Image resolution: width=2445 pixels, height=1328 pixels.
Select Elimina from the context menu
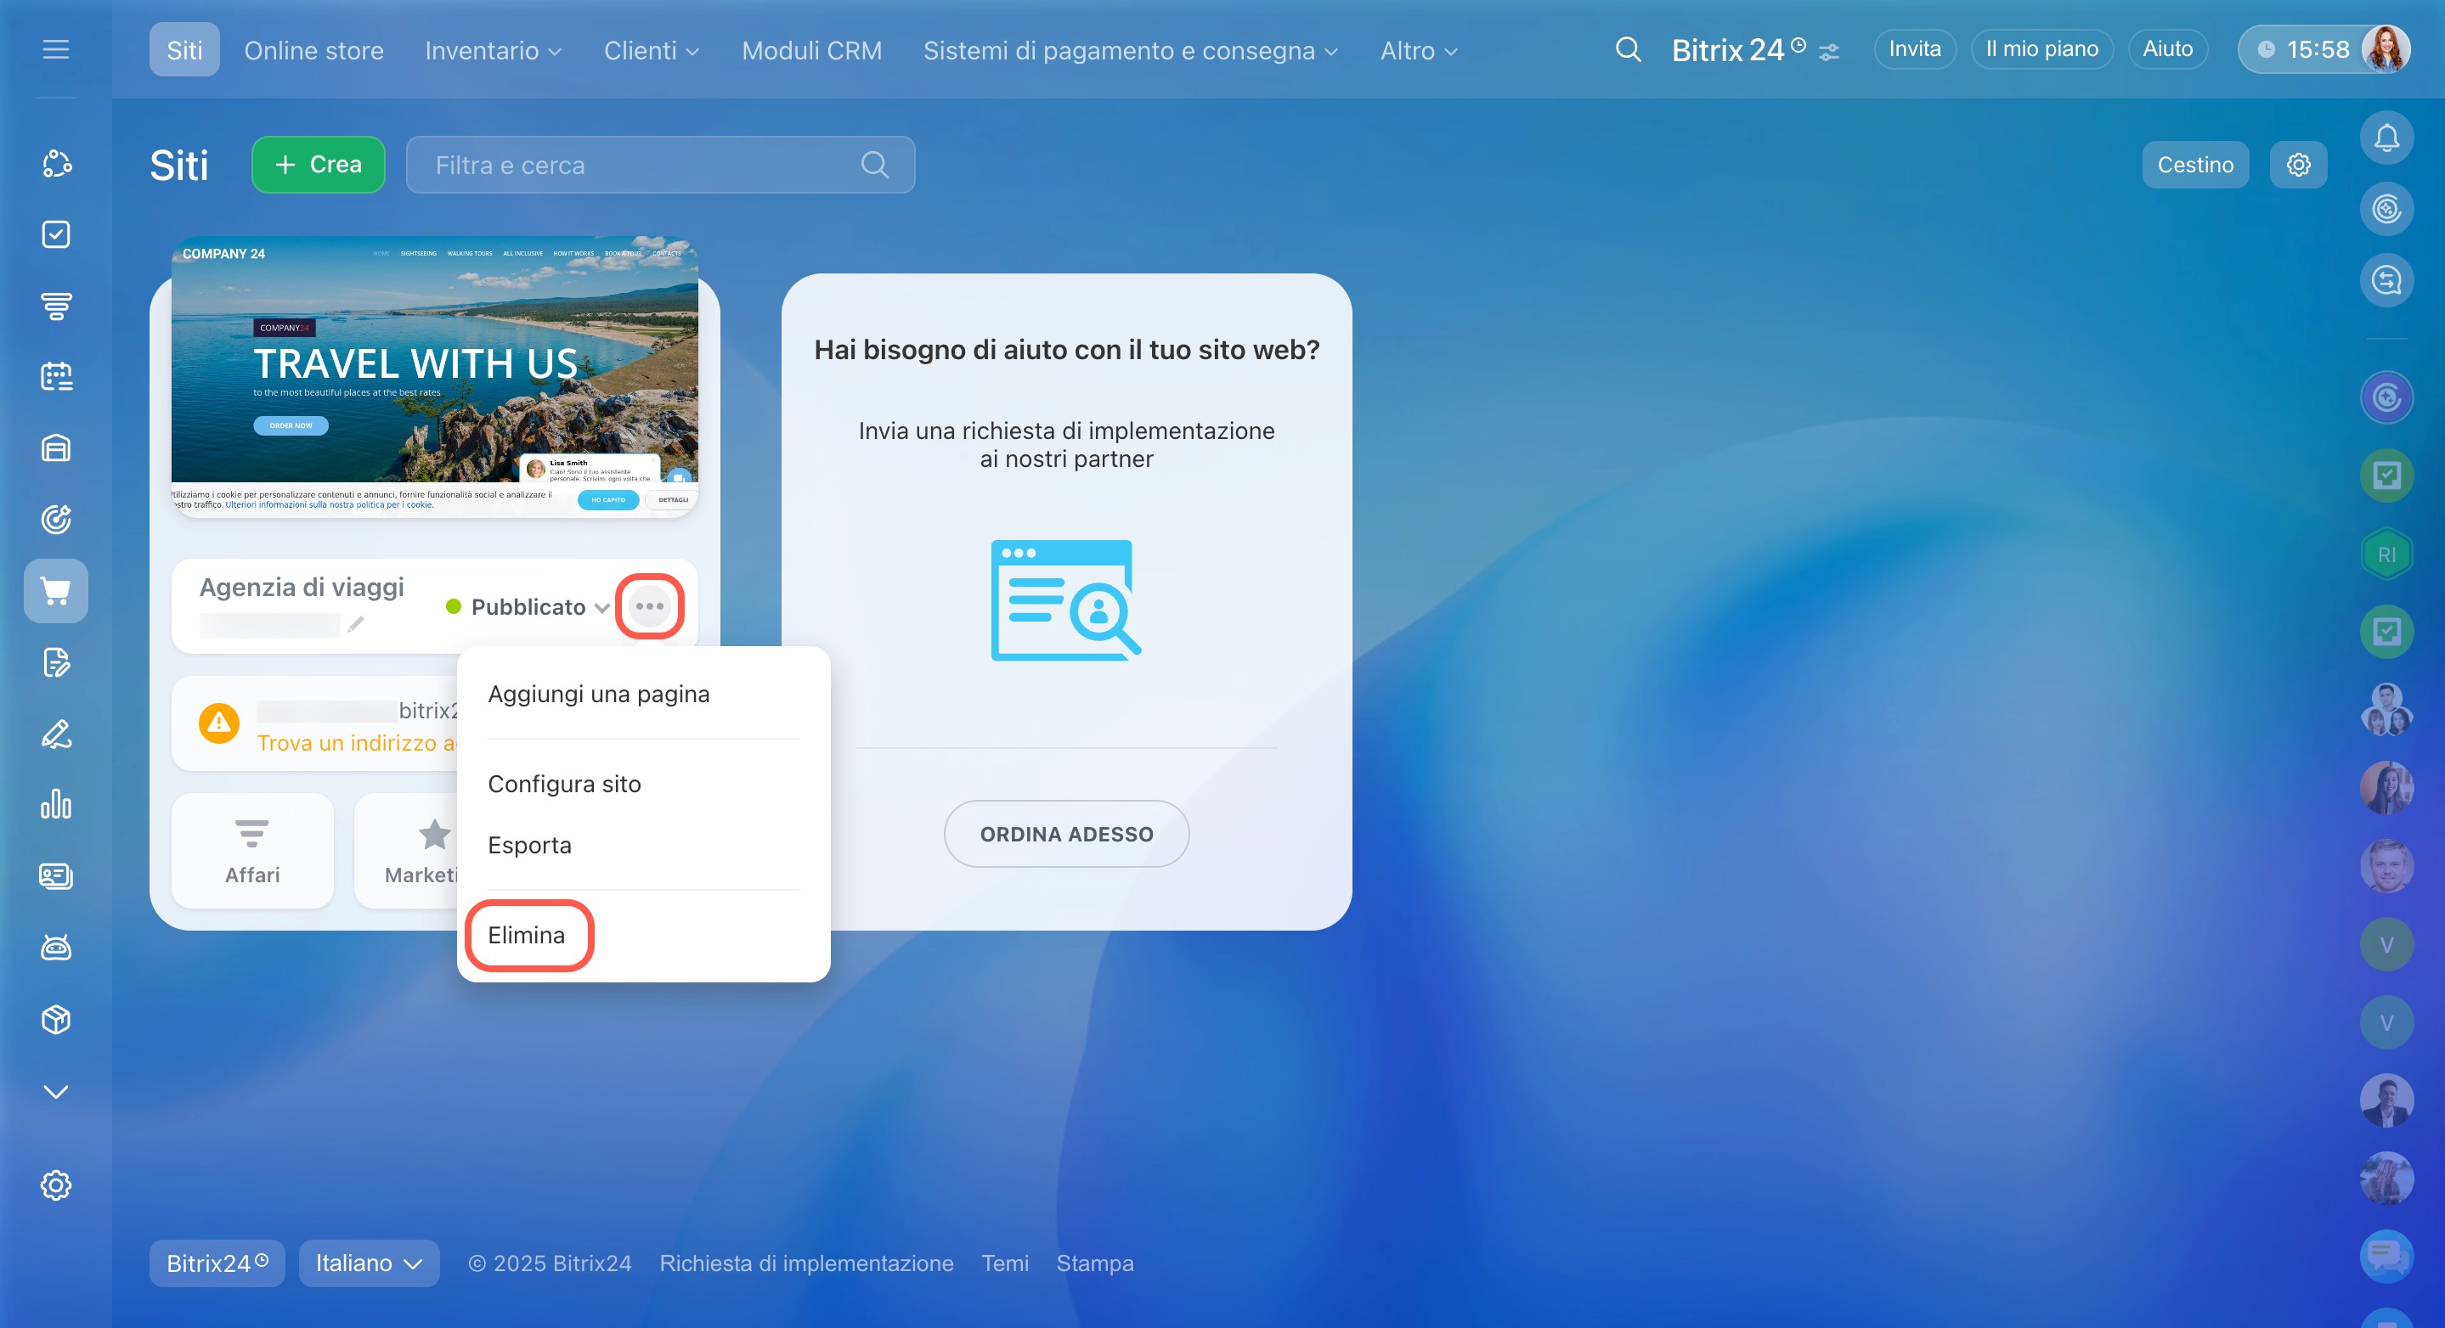tap(527, 936)
